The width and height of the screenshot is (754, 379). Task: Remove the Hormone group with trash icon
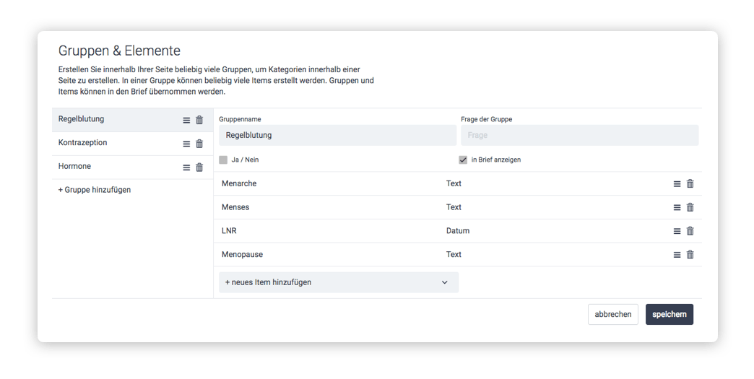199,167
